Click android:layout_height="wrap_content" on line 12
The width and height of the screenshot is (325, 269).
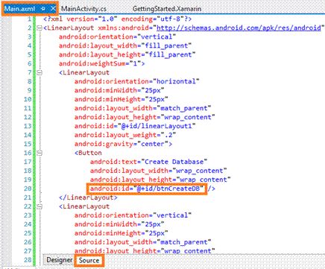[x=145, y=117]
